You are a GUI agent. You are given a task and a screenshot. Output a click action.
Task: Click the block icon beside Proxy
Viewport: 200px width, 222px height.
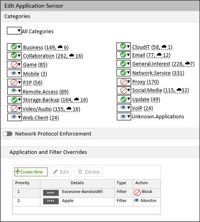point(123,82)
